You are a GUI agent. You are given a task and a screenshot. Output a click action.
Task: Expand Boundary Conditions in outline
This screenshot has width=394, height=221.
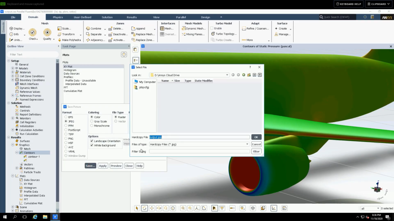tap(13, 80)
